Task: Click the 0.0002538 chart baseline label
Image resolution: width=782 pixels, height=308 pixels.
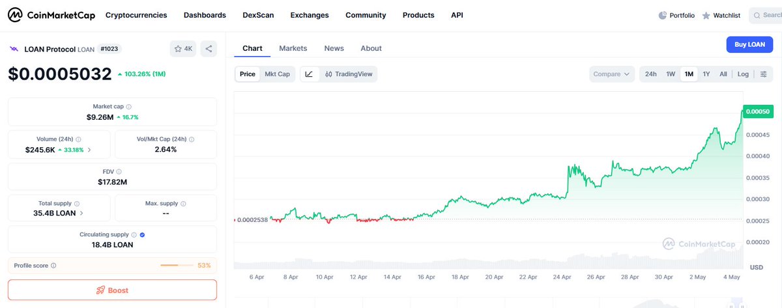Action: 252,220
